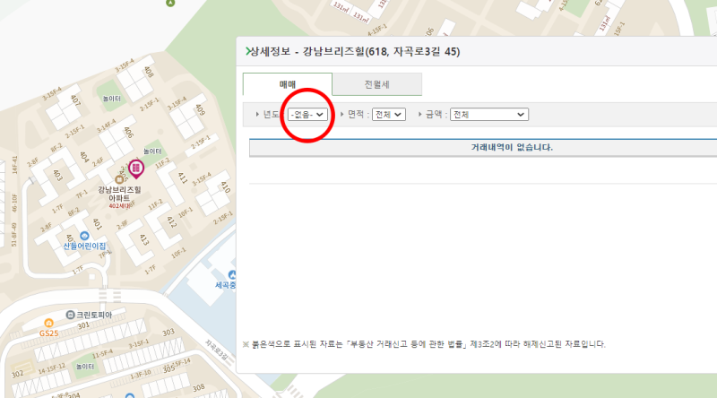
Task: Click the red-text legal notice footnote
Action: pos(424,344)
